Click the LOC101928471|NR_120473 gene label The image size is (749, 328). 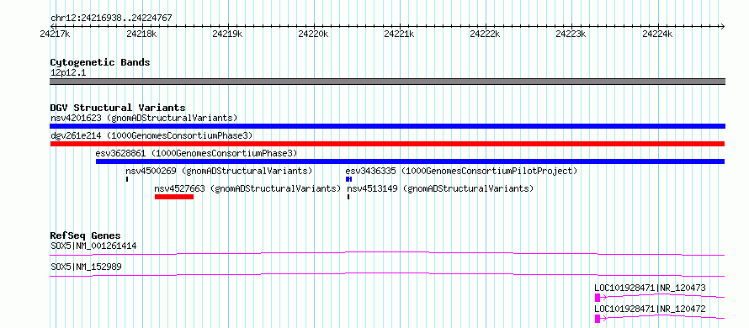pos(650,288)
